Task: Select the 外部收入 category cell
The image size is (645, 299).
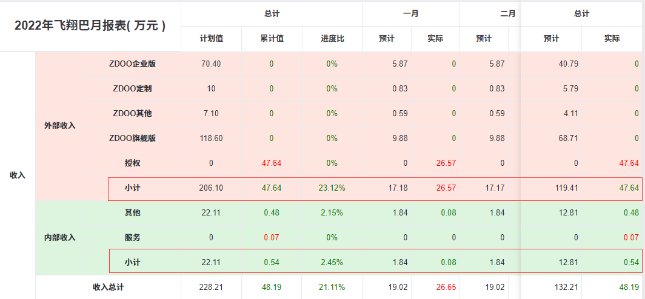Action: pos(59,126)
